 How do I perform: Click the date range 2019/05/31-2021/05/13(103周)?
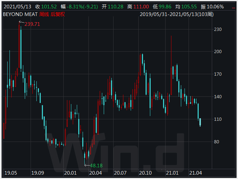176,14
